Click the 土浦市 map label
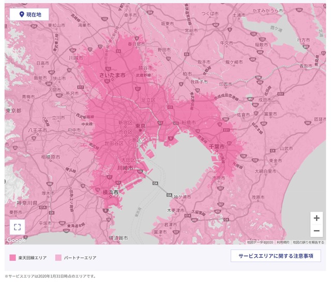331x282 pixels. [239, 15]
